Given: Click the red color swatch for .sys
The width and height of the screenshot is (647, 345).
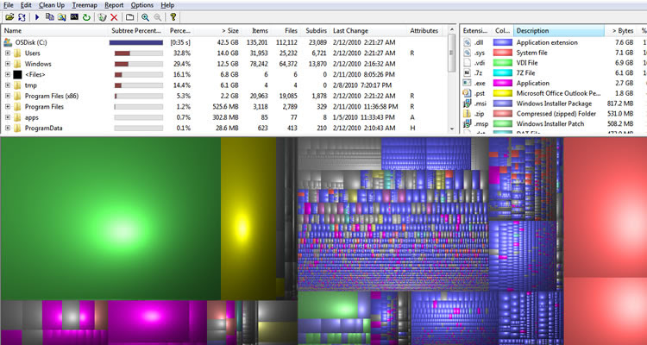Looking at the screenshot, I should [x=503, y=53].
